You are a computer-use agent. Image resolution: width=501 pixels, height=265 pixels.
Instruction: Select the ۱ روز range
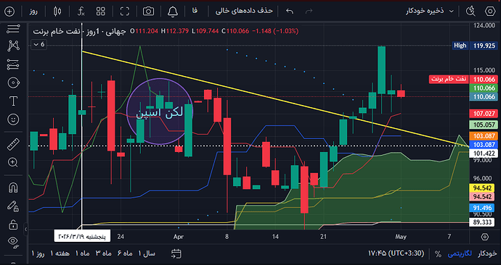pyautogui.click(x=38, y=253)
